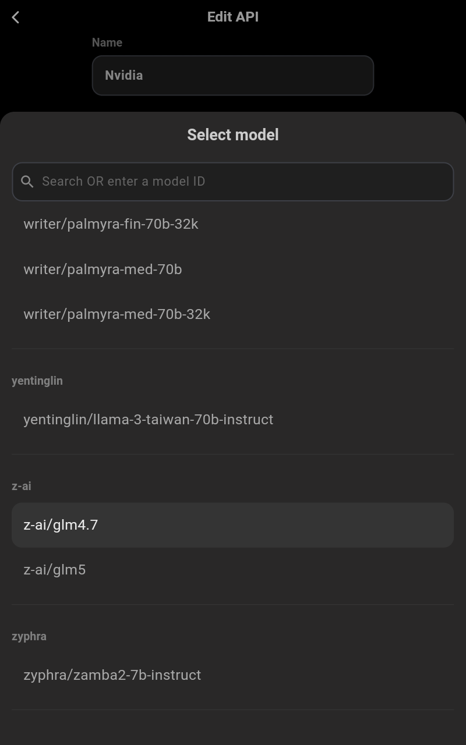Click the z-ai group header

click(x=22, y=486)
